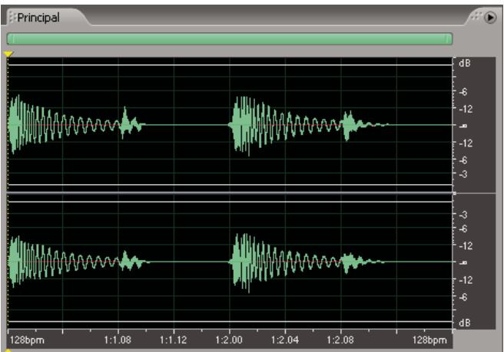Click the 1:2.00 mark on the time ruler
The width and height of the screenshot is (504, 352).
point(229,340)
